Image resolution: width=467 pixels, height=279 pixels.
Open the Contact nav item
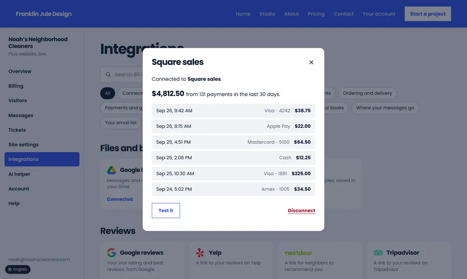[x=344, y=14]
